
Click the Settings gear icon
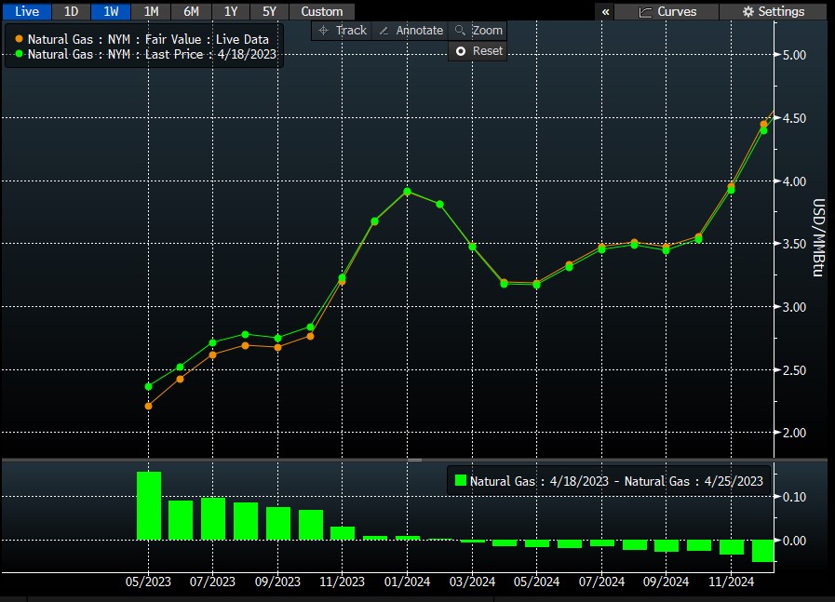(748, 12)
